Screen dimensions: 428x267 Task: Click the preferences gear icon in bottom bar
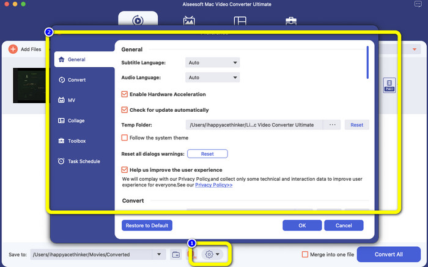point(209,254)
